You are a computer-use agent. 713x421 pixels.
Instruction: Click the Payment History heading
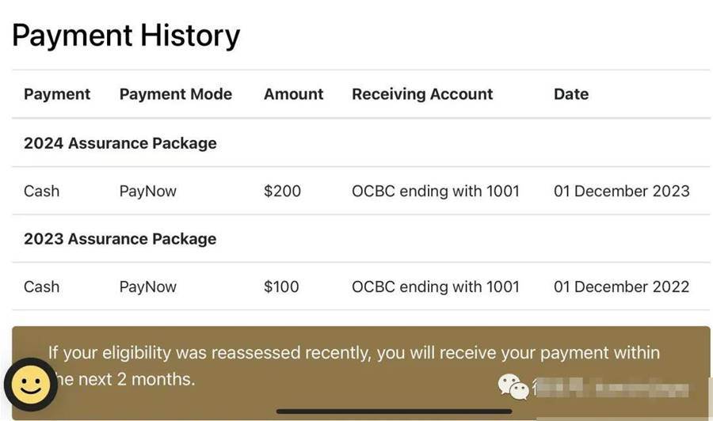point(126,36)
